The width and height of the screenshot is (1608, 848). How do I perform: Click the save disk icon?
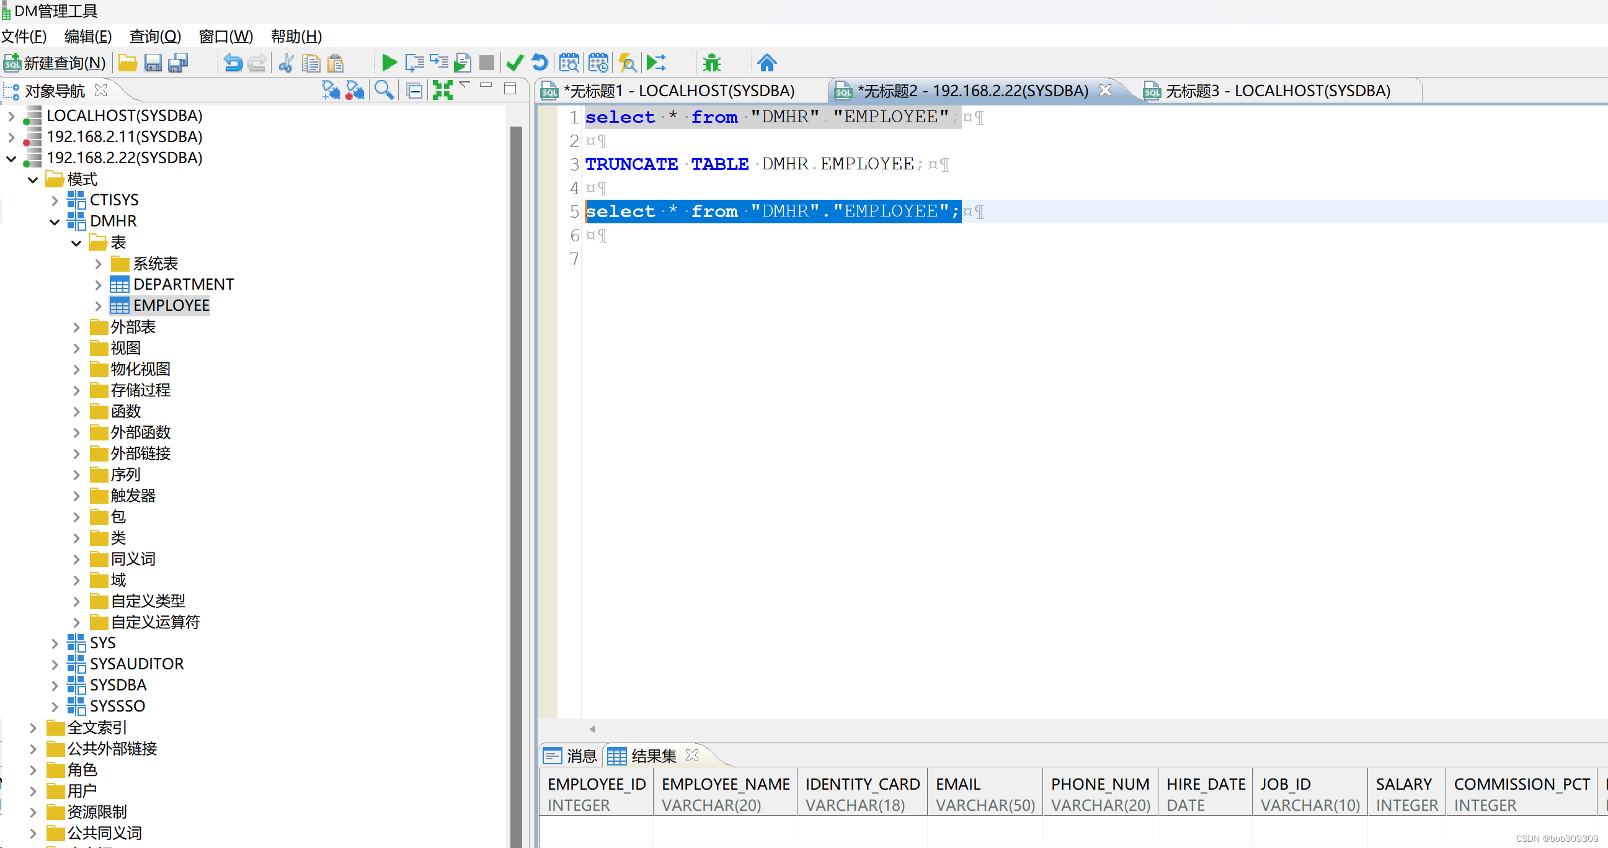153,63
